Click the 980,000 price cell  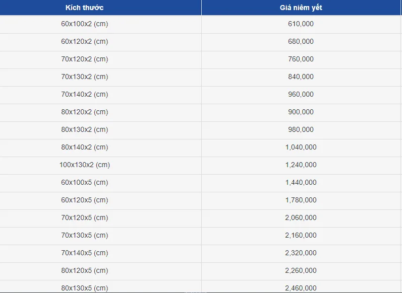coord(301,129)
